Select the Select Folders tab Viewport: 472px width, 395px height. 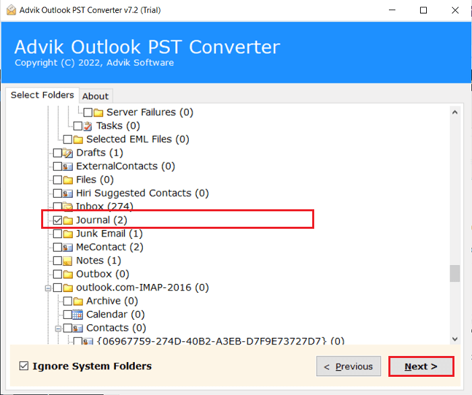(42, 96)
